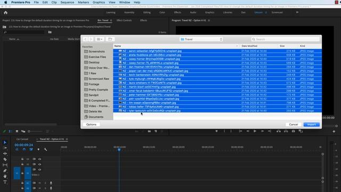341x192 pixels.
Task: Toggle insert sequences as nests
Action: point(17,149)
